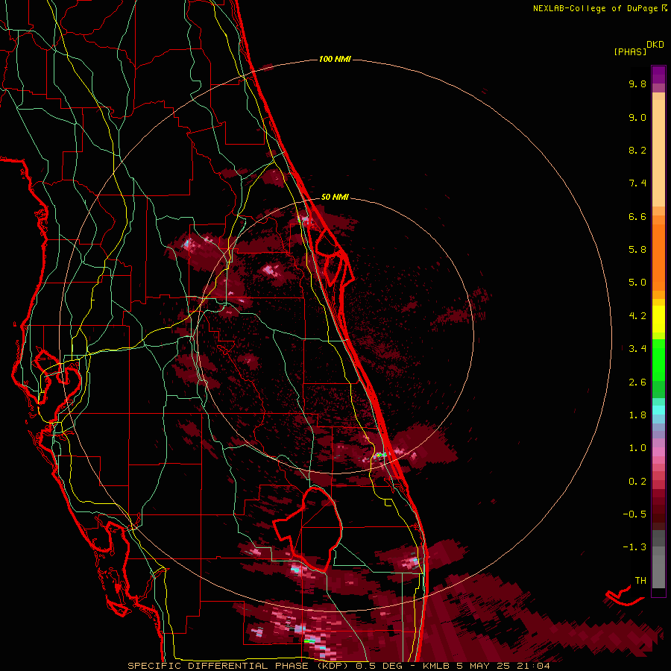671x671 pixels.
Task: Pick the dark orange color bar segment
Action: [658, 256]
